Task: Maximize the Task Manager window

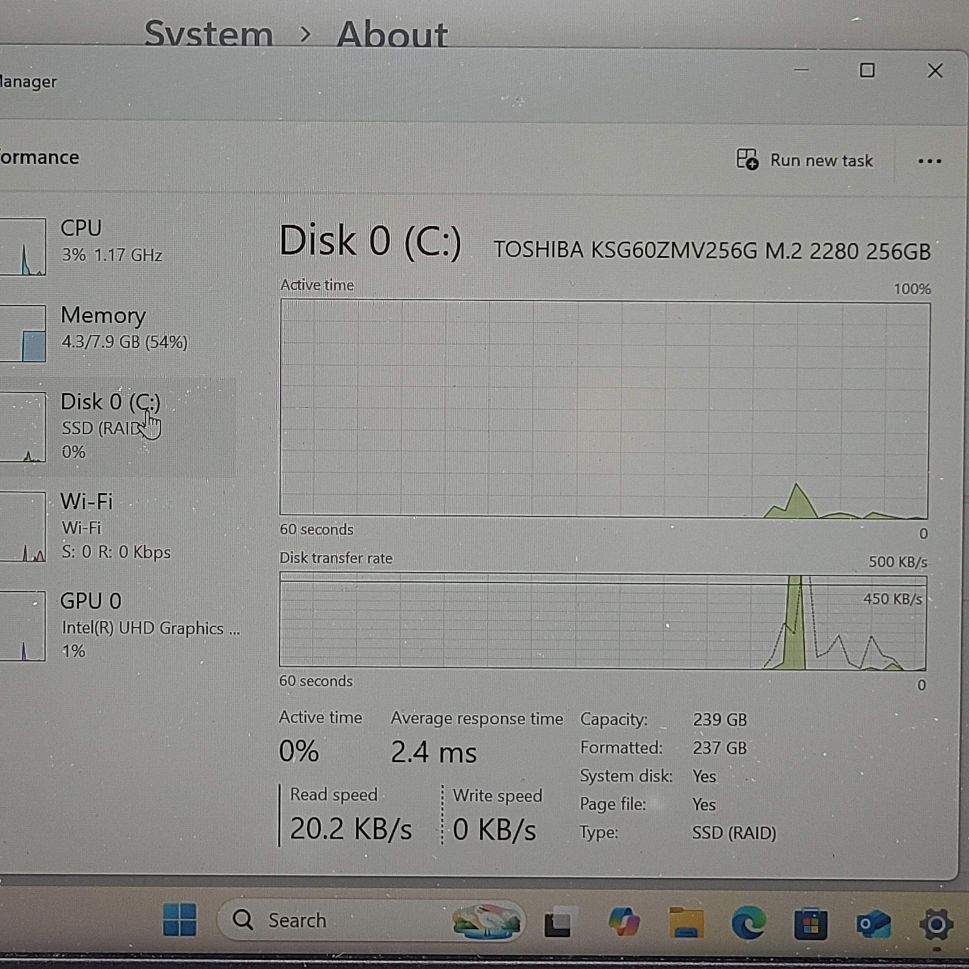Action: (x=867, y=70)
